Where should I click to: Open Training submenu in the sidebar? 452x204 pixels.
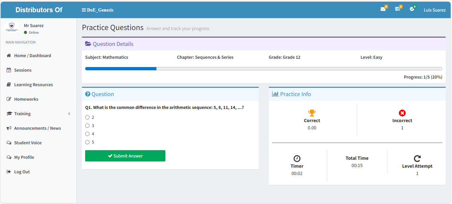[23, 114]
